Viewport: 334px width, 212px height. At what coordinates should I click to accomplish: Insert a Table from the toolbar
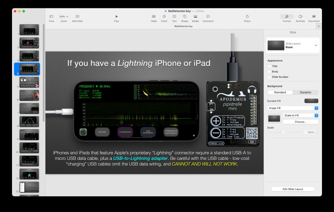pyautogui.click(x=154, y=16)
